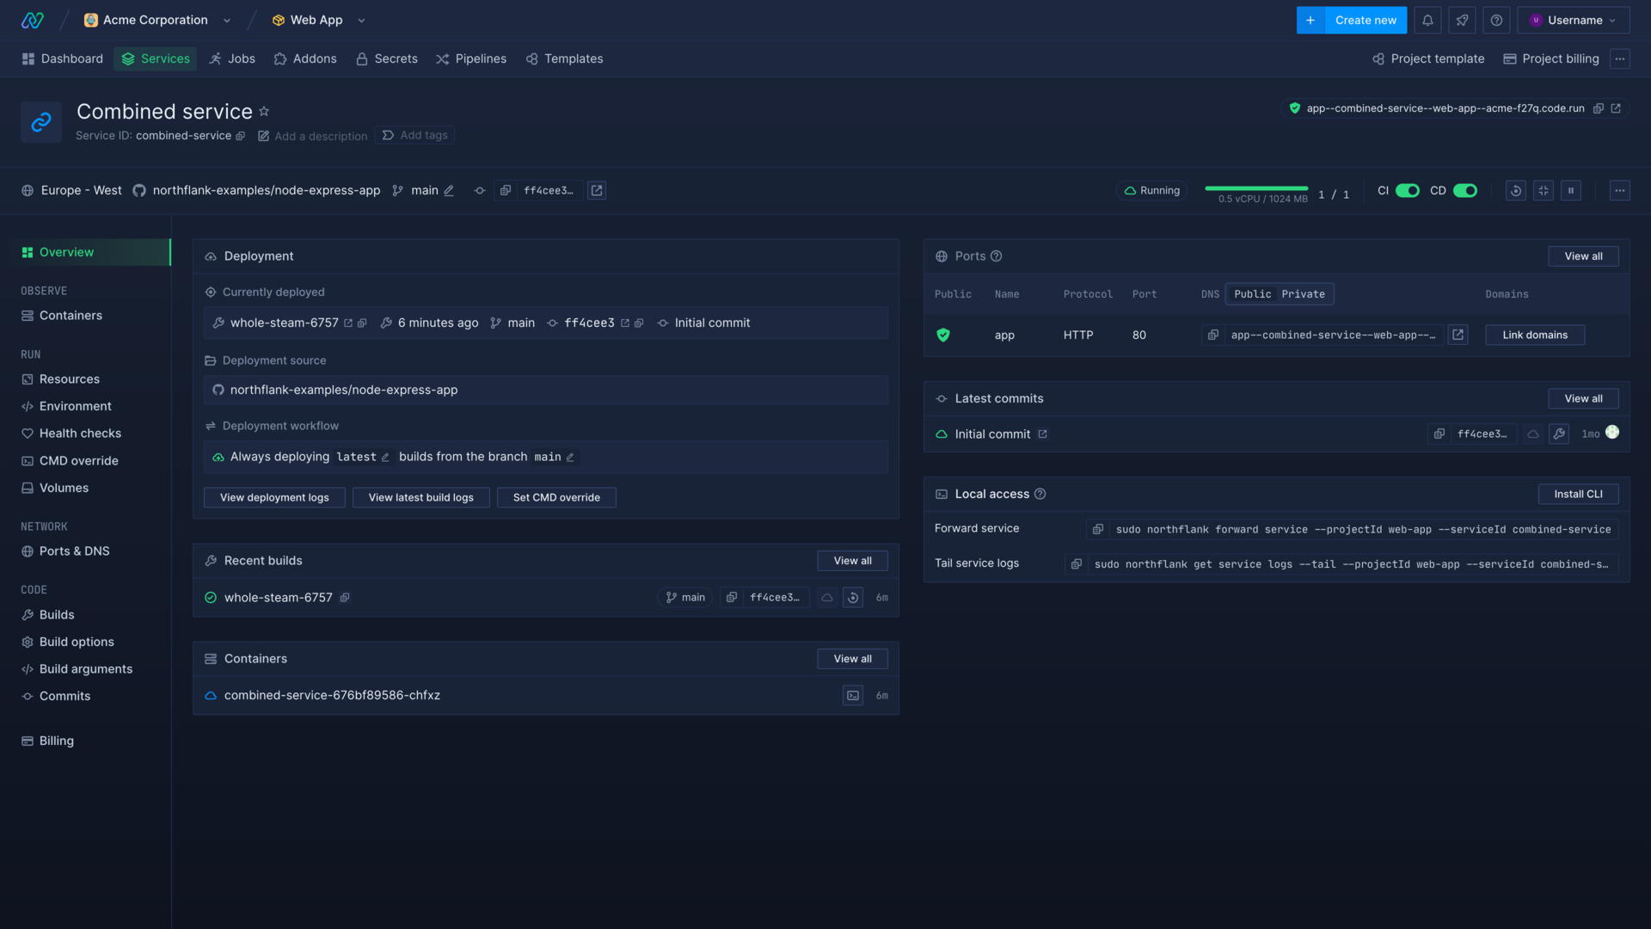Click the Northflank logo
This screenshot has width=1651, height=929.
33,20
